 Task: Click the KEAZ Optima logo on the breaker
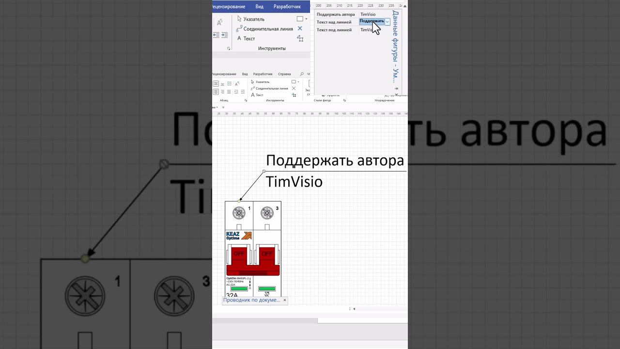coord(239,236)
